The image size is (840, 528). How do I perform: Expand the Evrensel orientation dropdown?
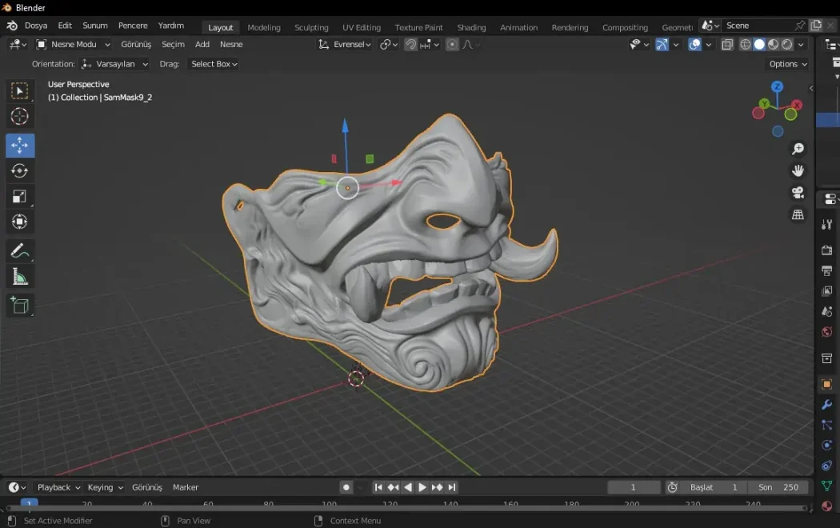pos(346,45)
